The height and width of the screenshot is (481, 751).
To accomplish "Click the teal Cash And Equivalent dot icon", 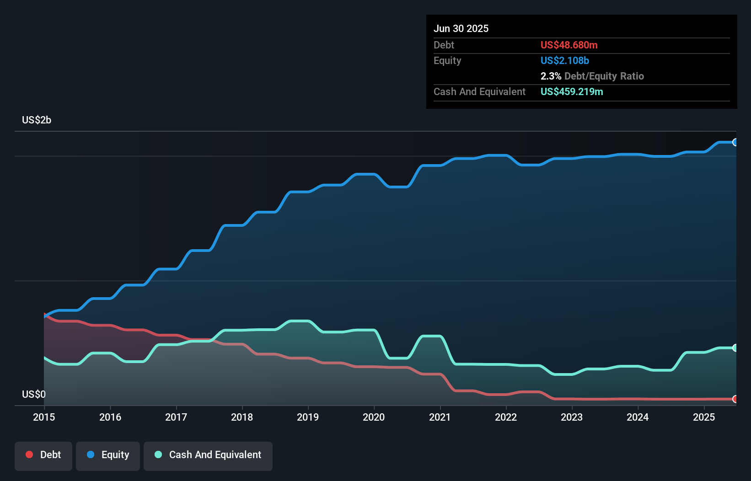I will pyautogui.click(x=158, y=454).
